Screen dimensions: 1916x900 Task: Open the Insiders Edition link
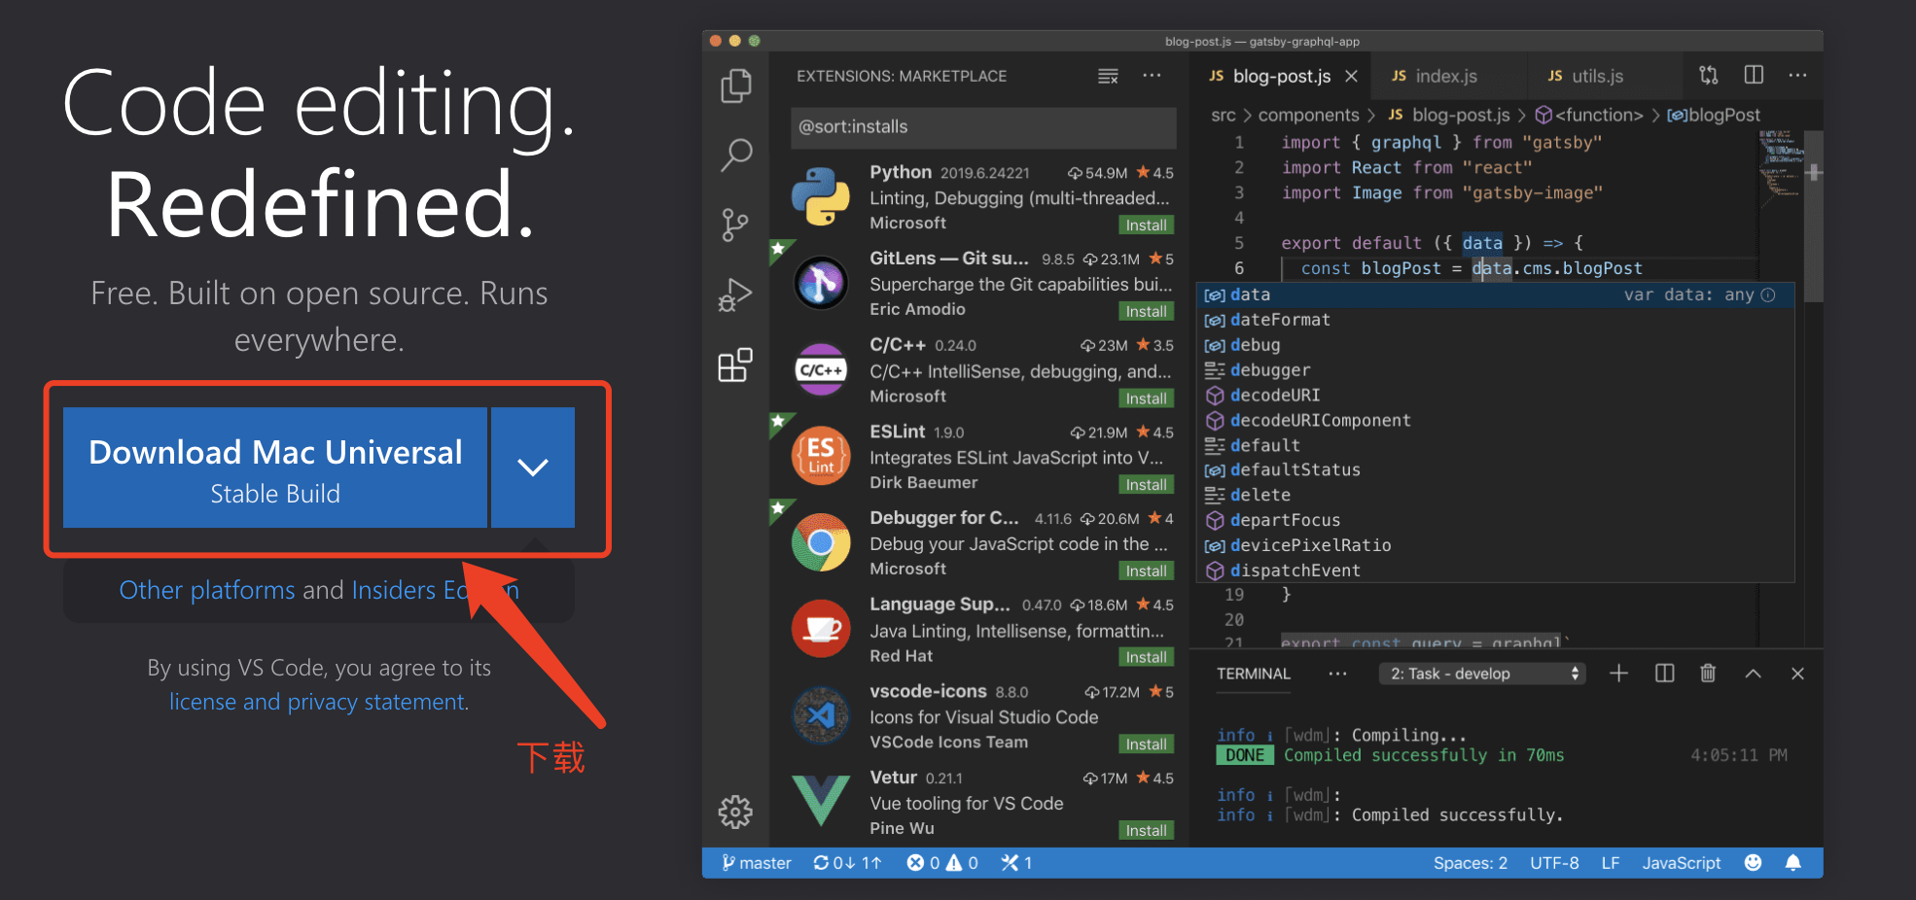[435, 590]
